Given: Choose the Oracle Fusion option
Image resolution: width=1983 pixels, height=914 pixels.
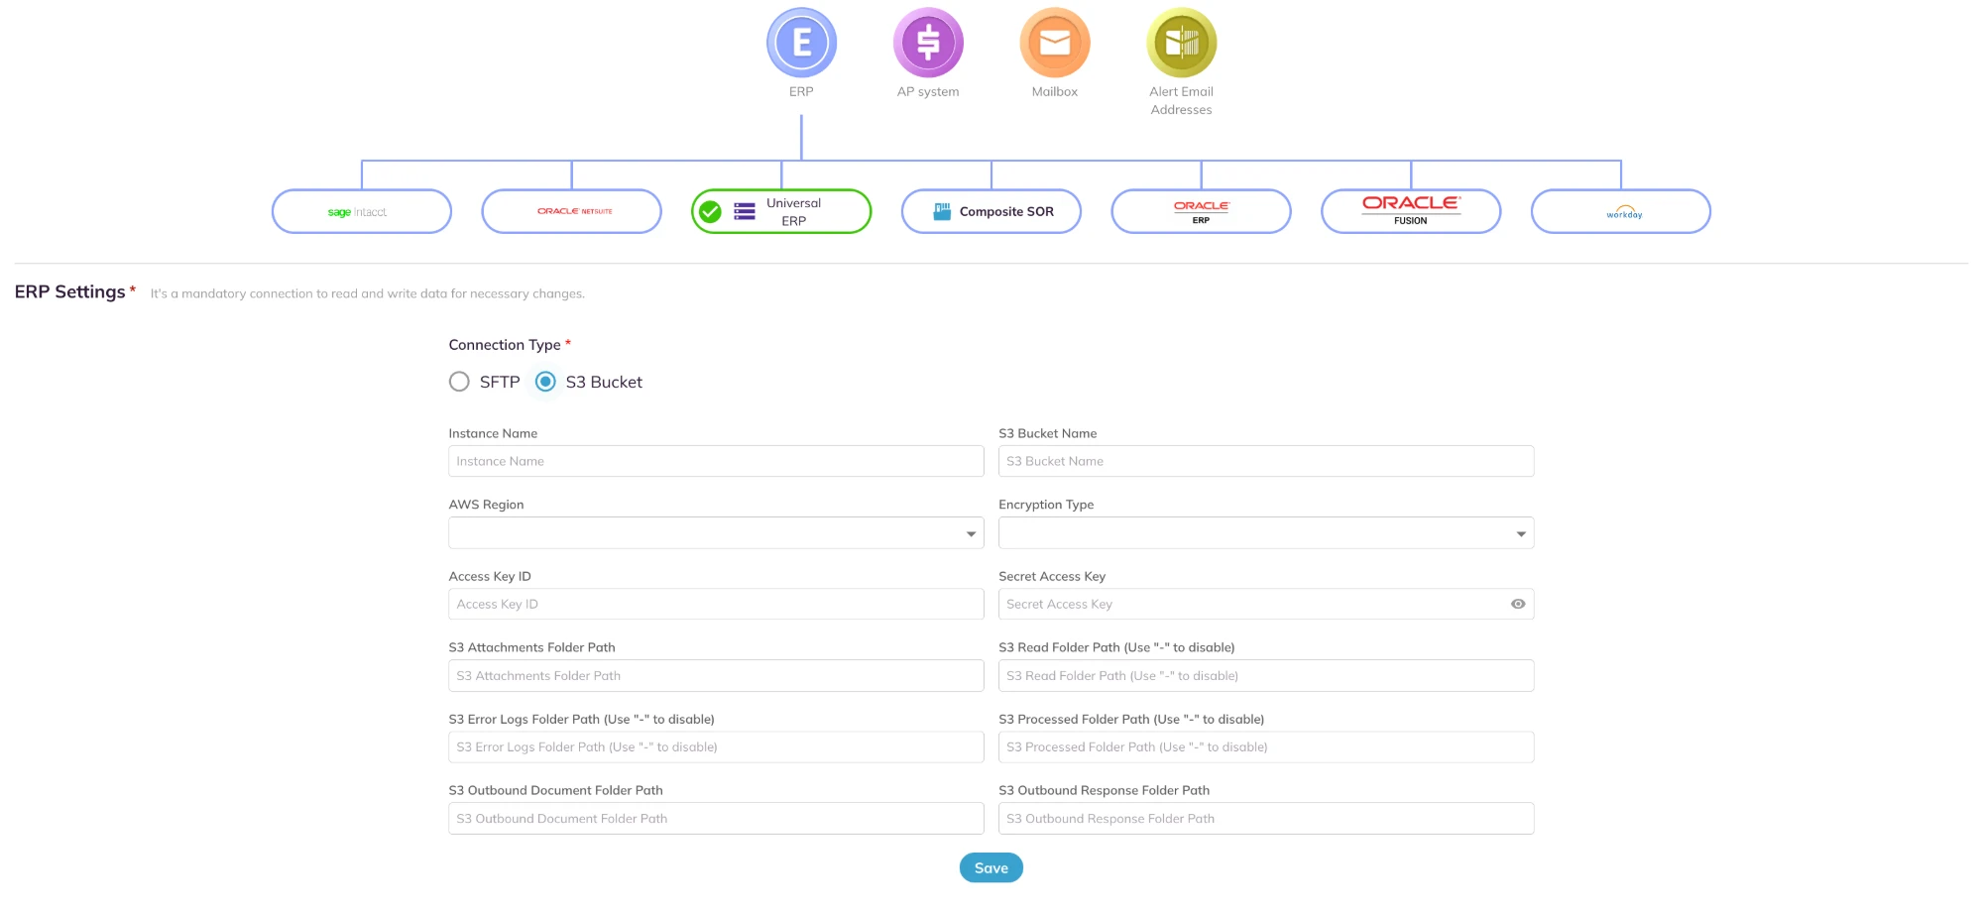Looking at the screenshot, I should (x=1411, y=211).
